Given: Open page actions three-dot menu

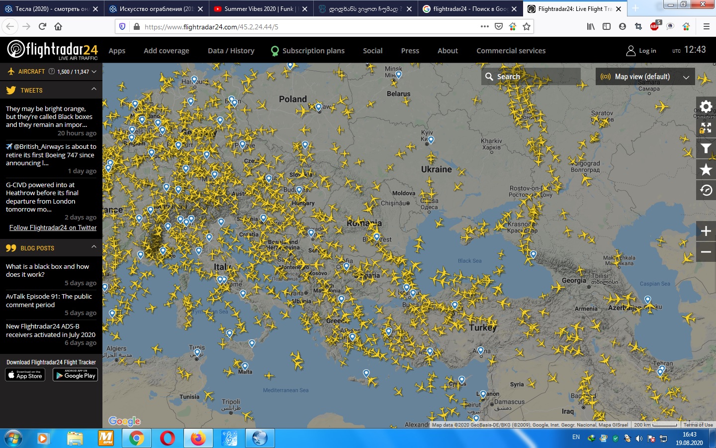Looking at the screenshot, I should [x=485, y=26].
